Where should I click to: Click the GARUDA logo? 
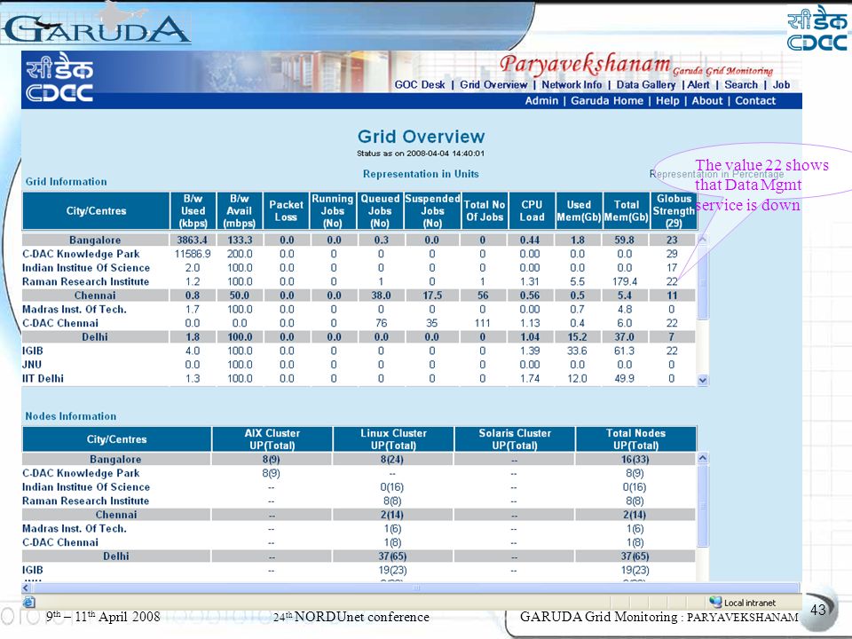pos(96,28)
